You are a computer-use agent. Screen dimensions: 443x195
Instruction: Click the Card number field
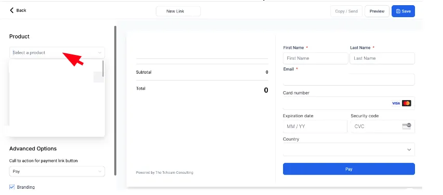pyautogui.click(x=348, y=103)
